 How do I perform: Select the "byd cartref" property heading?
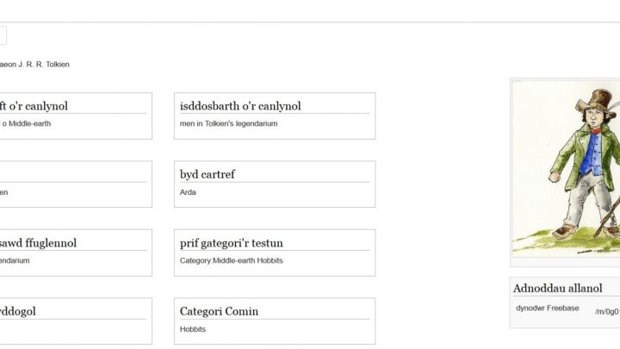click(x=208, y=174)
